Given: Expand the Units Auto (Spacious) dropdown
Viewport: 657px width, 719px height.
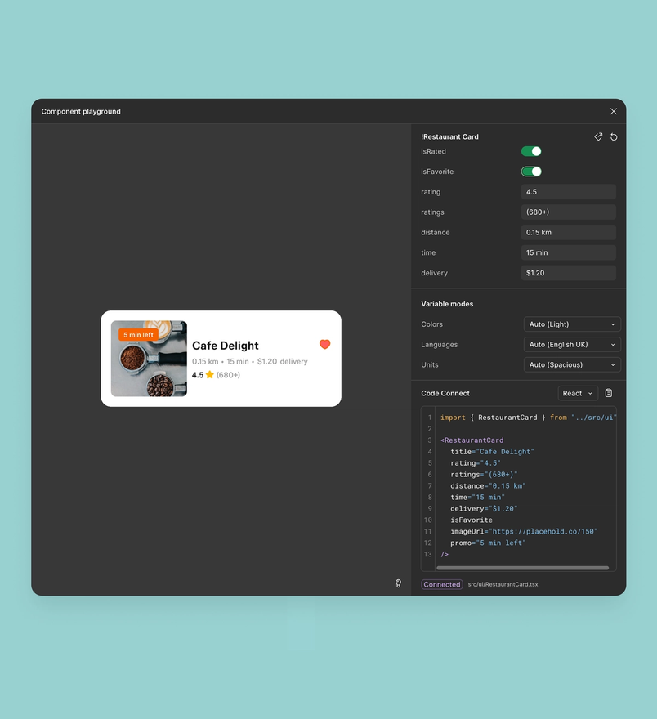Looking at the screenshot, I should (x=571, y=364).
